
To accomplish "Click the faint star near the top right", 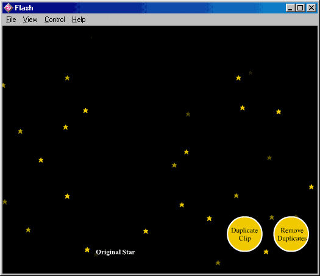I will pyautogui.click(x=251, y=73).
